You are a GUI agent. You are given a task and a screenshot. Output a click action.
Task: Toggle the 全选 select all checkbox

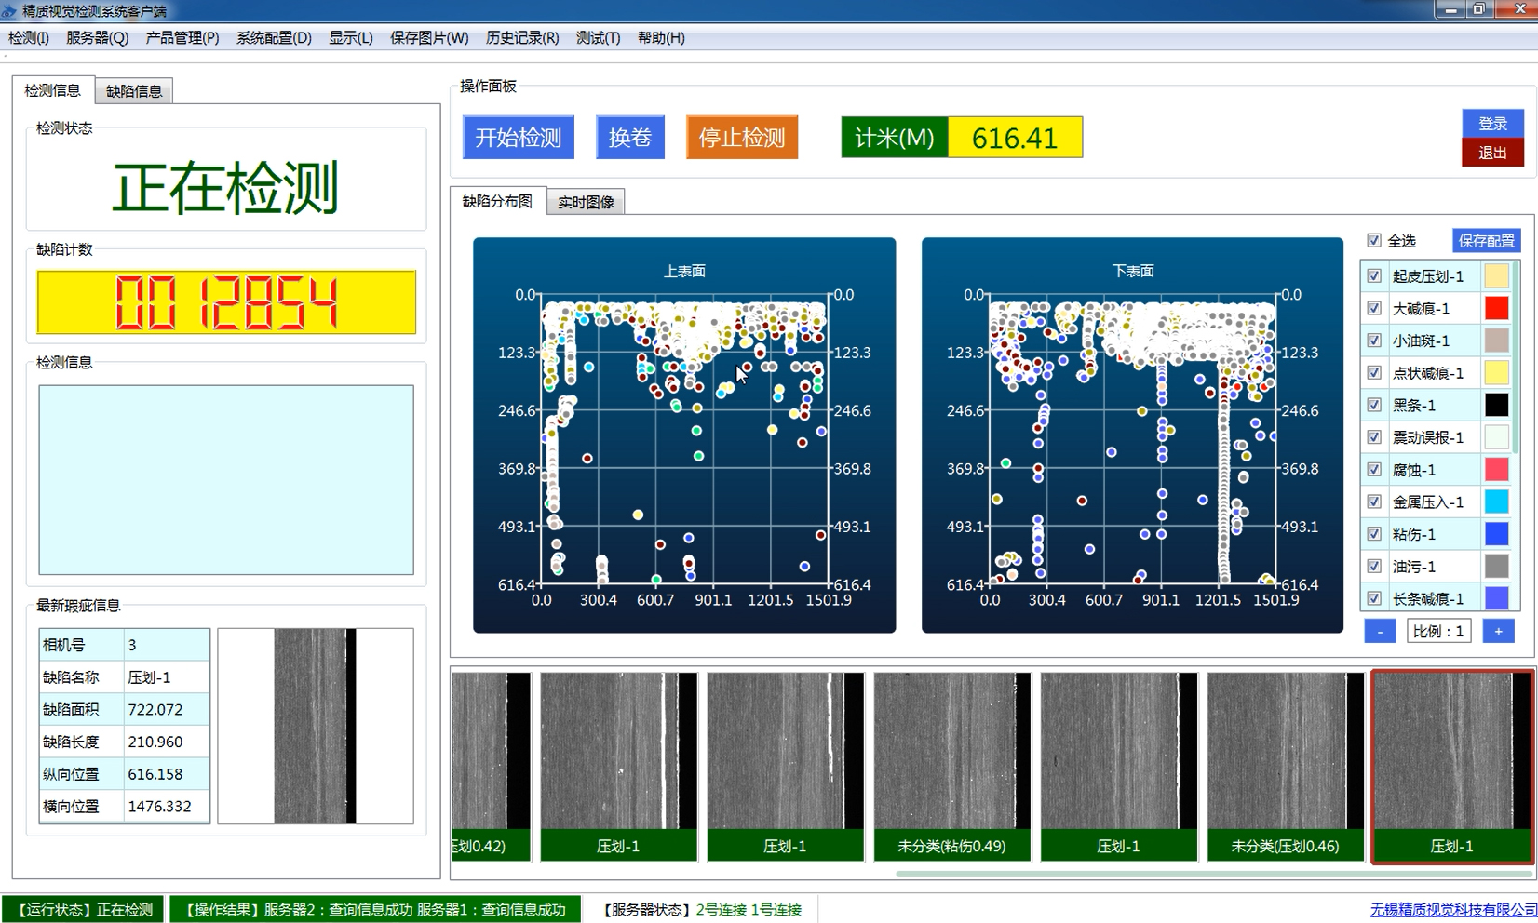click(x=1374, y=241)
